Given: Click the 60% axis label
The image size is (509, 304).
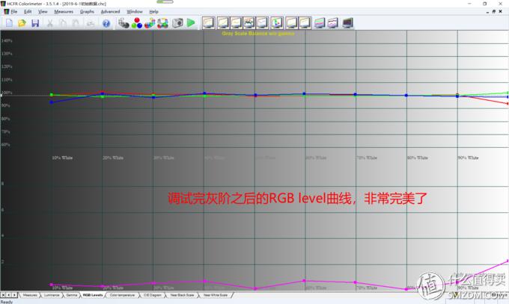Looking at the screenshot, I should 5,145.
